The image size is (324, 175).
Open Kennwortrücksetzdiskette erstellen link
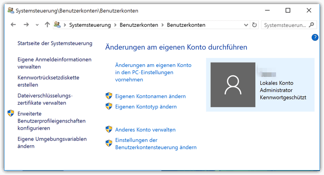(x=48, y=81)
